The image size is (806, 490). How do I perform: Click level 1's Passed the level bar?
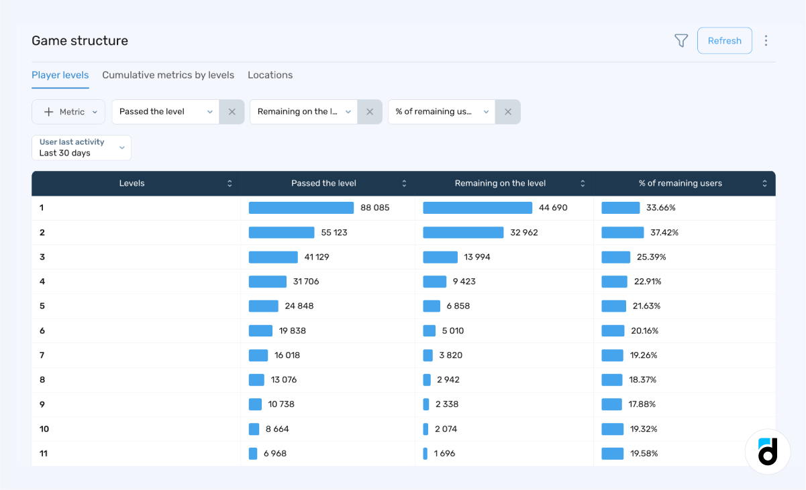coord(301,208)
